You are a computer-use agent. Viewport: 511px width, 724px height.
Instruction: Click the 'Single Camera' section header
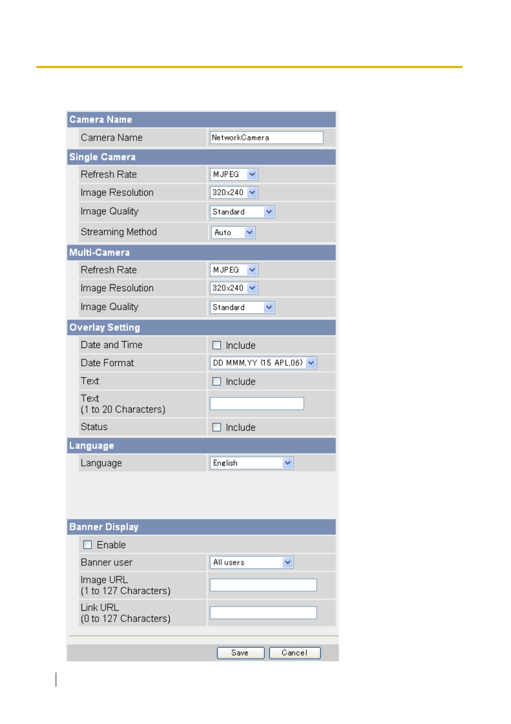click(x=201, y=157)
